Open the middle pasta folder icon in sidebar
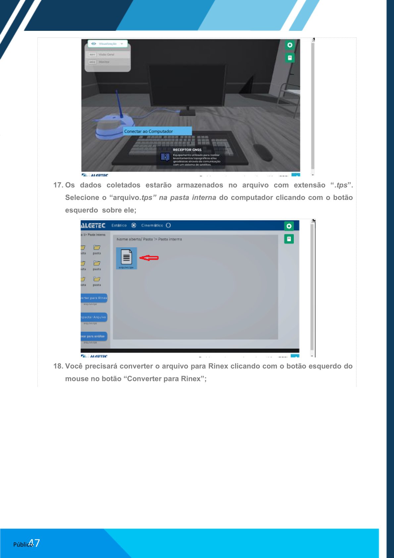This screenshot has width=394, height=558. 97,263
